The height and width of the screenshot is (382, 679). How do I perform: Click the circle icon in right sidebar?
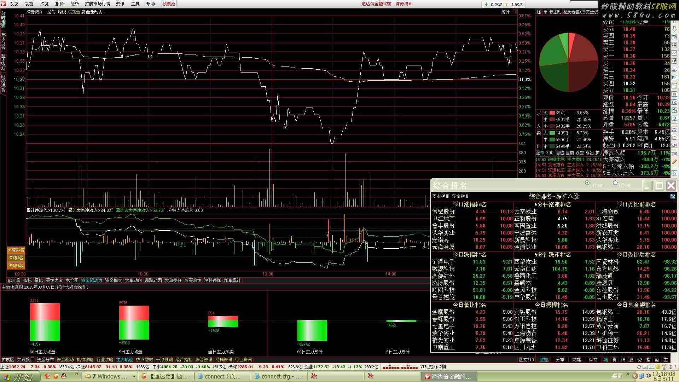[x=674, y=118]
